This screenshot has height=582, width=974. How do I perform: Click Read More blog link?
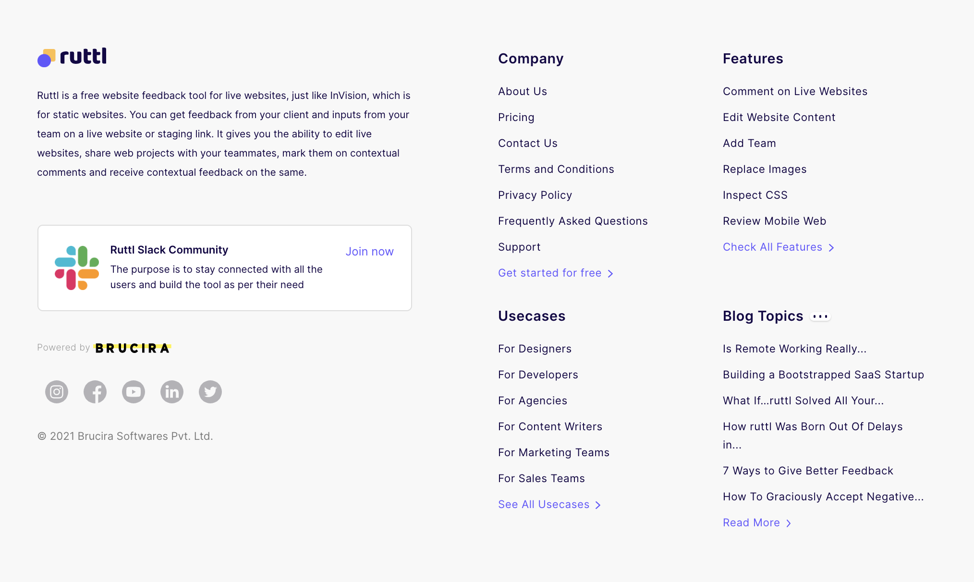pyautogui.click(x=756, y=523)
